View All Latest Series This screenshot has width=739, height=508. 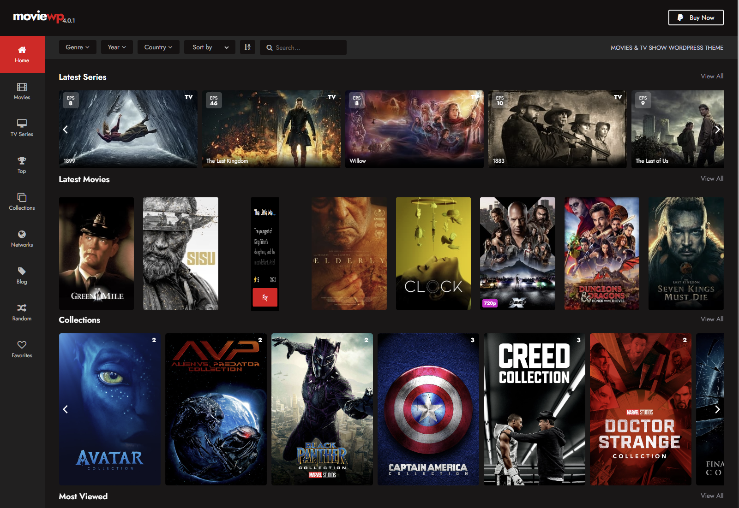pos(712,76)
